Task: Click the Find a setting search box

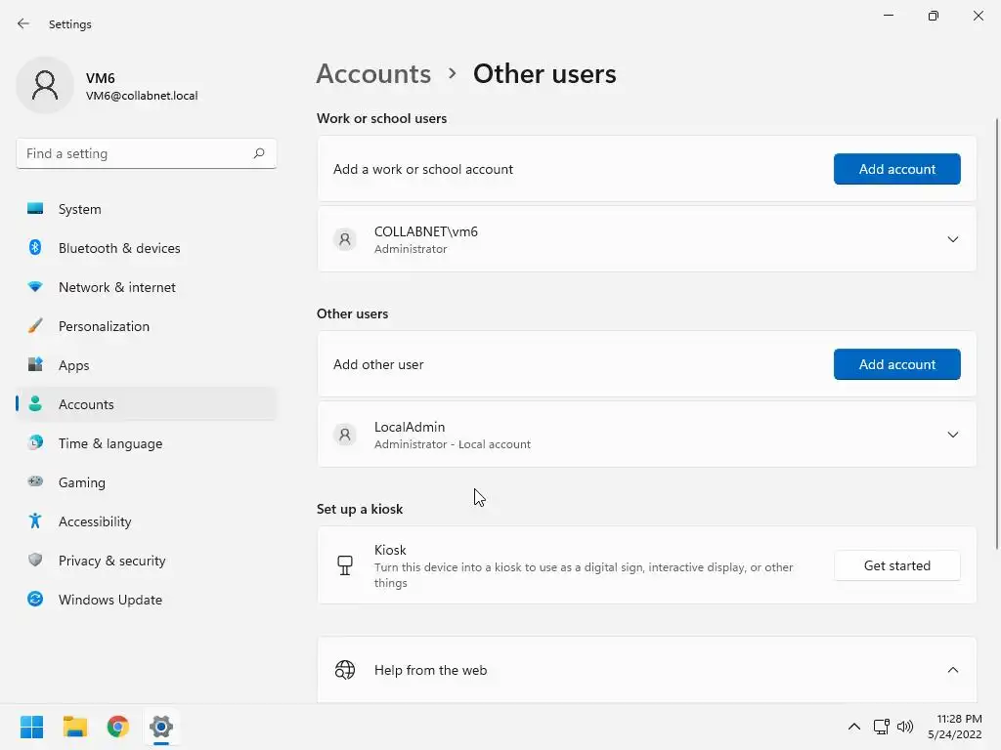Action: 137,153
